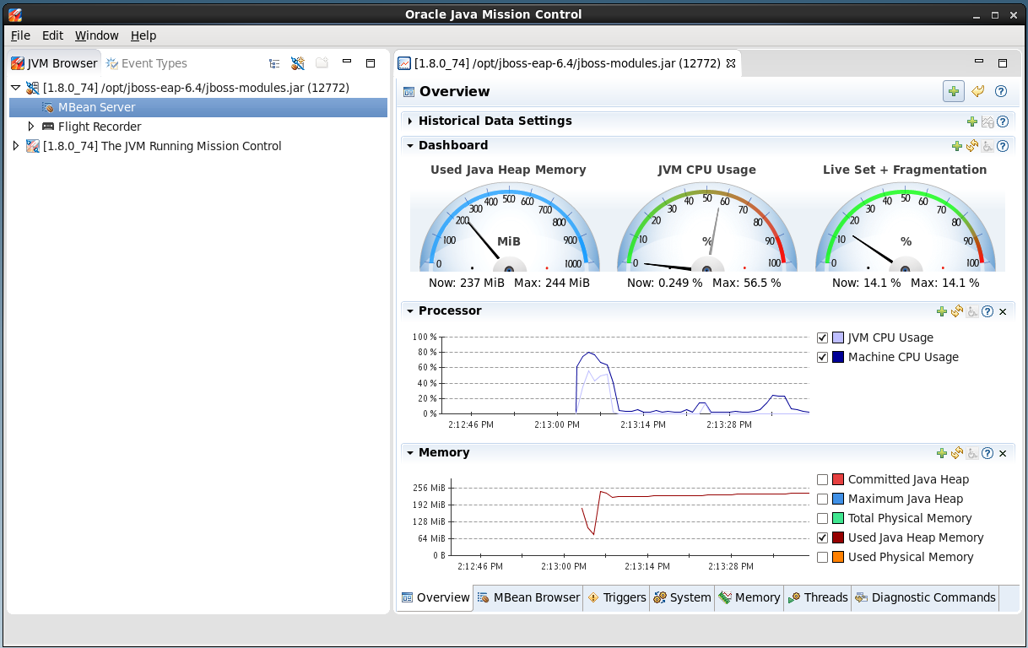Click the tree layout icon in JVM Browser
This screenshot has height=648, width=1028.
click(x=274, y=63)
